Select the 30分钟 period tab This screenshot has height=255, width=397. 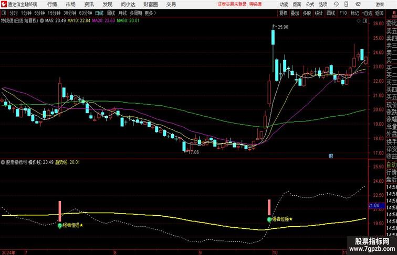click(70, 13)
